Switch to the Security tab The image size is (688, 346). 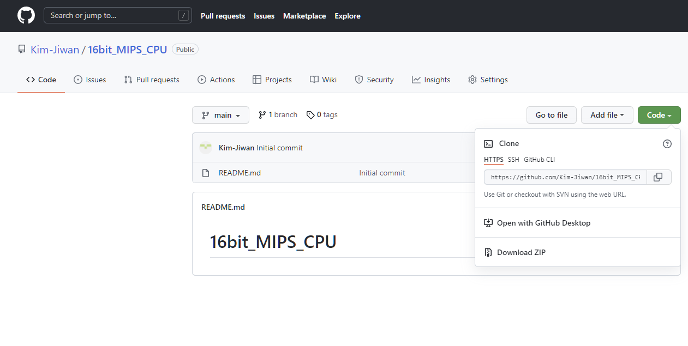pos(374,80)
